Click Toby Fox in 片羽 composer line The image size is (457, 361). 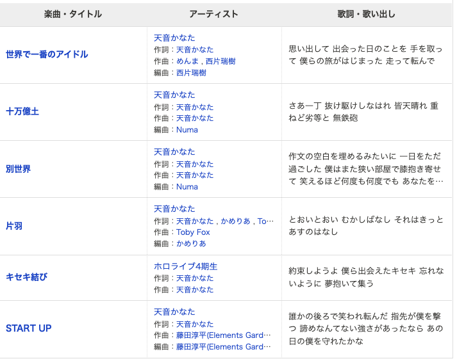pos(193,232)
